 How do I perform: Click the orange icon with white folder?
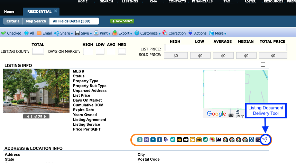192,140
